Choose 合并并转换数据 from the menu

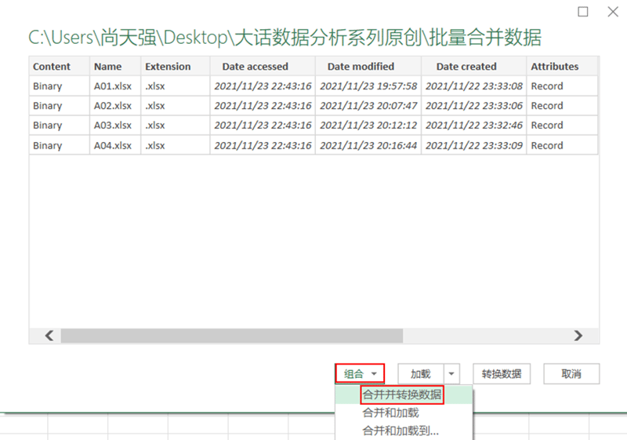click(404, 395)
